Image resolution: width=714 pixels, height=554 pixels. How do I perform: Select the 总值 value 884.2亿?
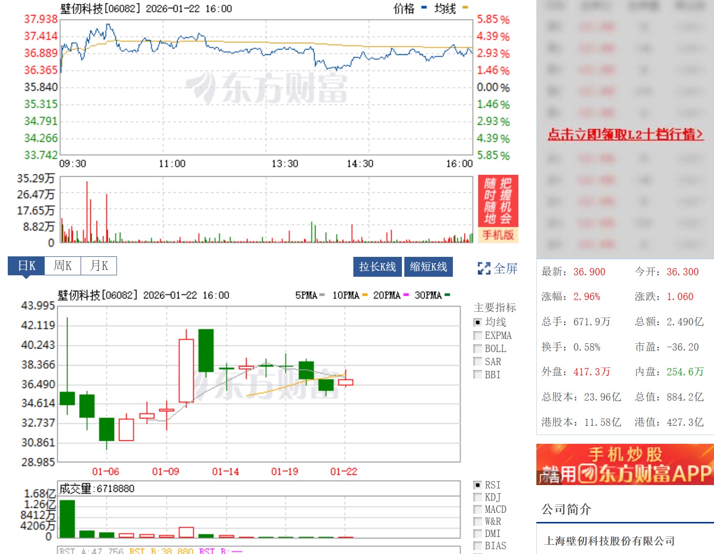tap(685, 397)
